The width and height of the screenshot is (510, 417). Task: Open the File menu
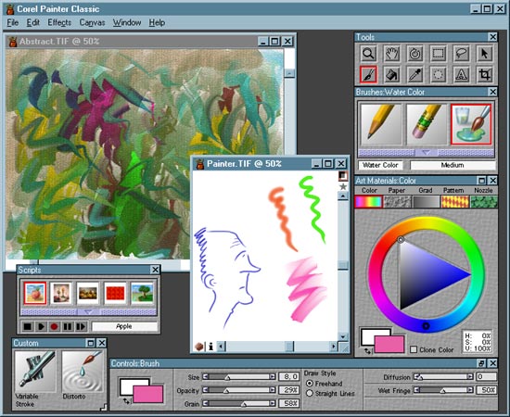coord(13,23)
